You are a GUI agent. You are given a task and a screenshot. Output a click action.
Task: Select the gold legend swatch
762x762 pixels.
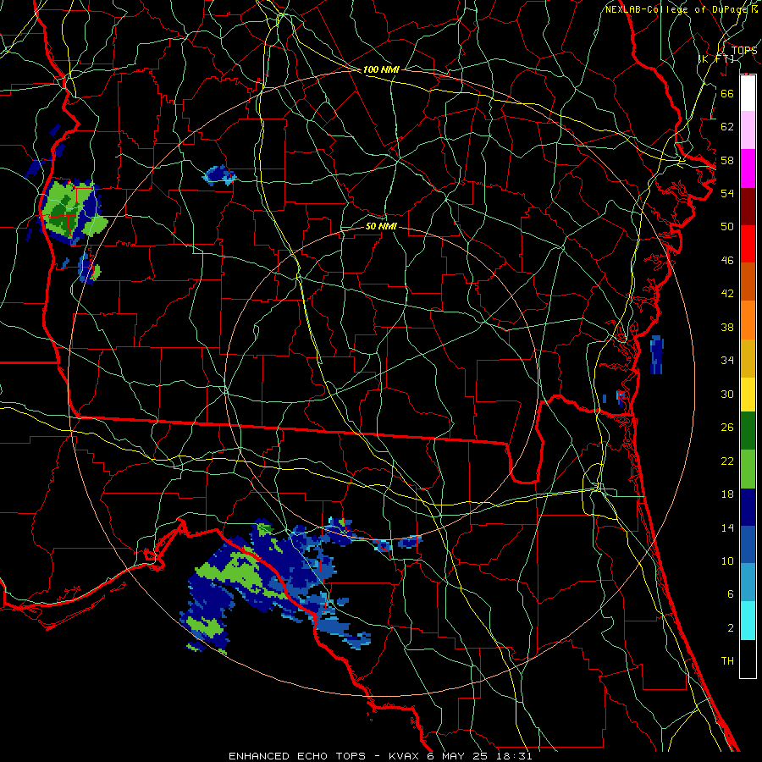748,357
